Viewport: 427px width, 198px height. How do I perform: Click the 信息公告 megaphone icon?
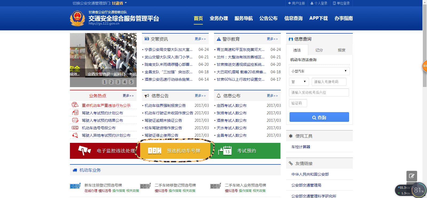coord(147,96)
